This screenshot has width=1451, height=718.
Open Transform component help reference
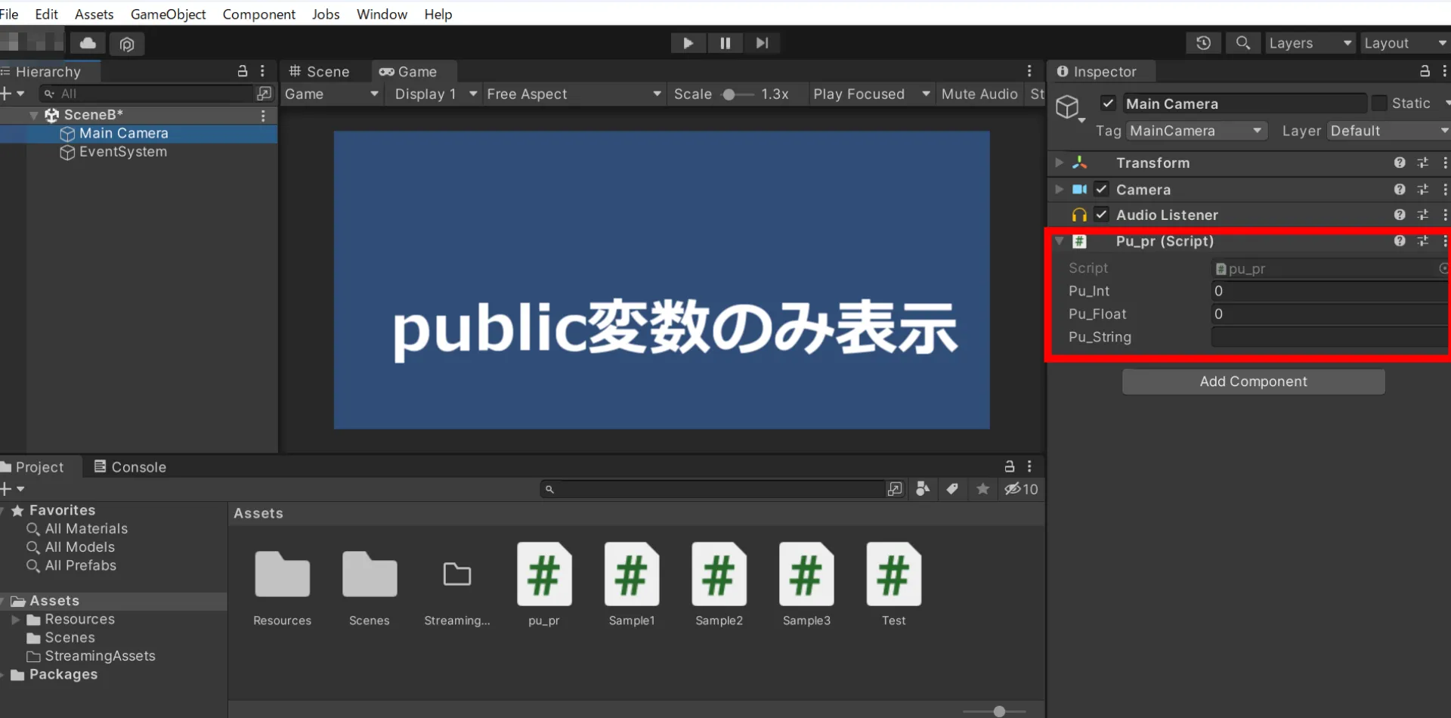[1400, 162]
